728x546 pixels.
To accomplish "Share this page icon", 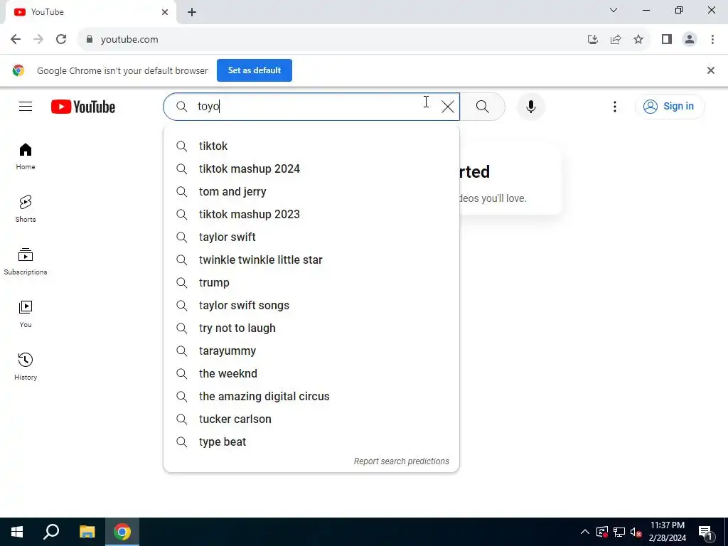I will coord(616,40).
